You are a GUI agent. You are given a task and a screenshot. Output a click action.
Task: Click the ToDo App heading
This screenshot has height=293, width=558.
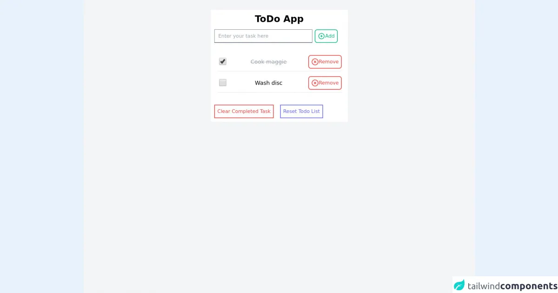tap(279, 19)
